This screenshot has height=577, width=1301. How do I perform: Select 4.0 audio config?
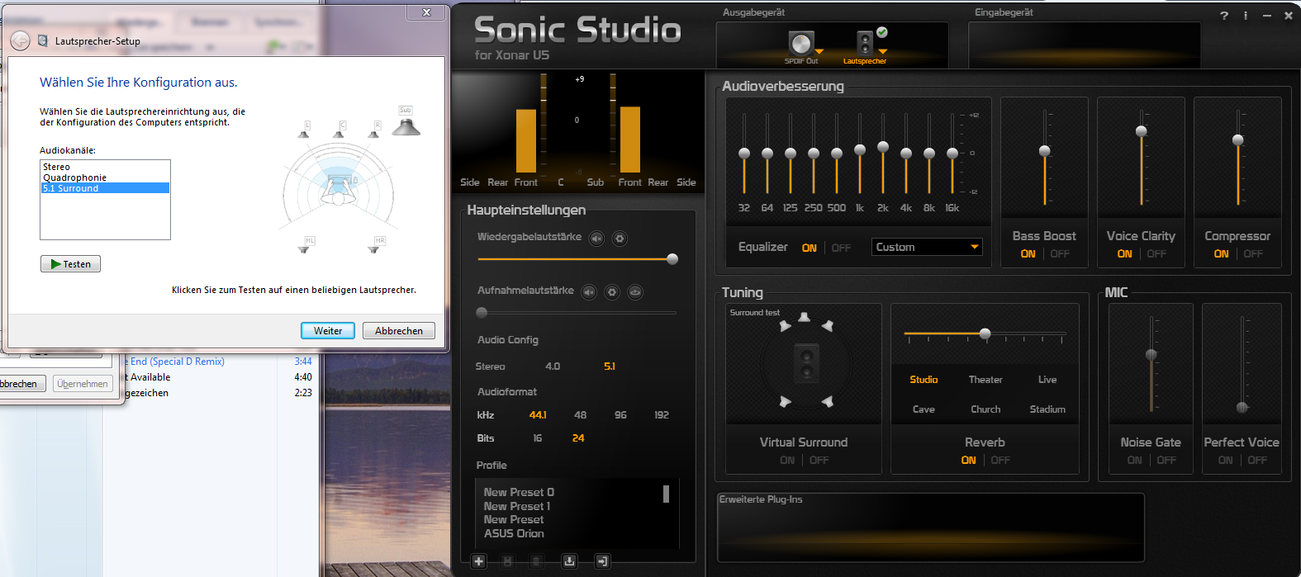[x=553, y=367]
